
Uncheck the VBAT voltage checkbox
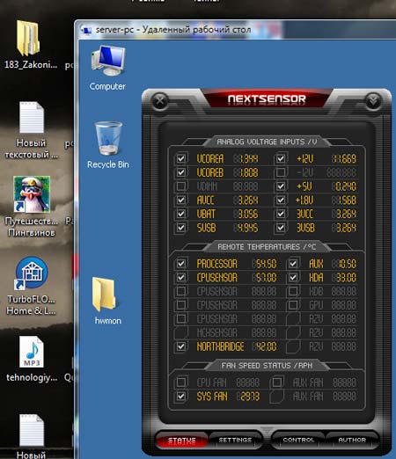tap(181, 214)
